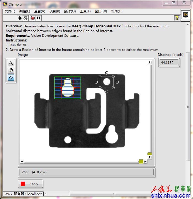Toggle the rotated rectangle ROI tool
Image resolution: width=193 pixels, height=199 pixels.
11,77
